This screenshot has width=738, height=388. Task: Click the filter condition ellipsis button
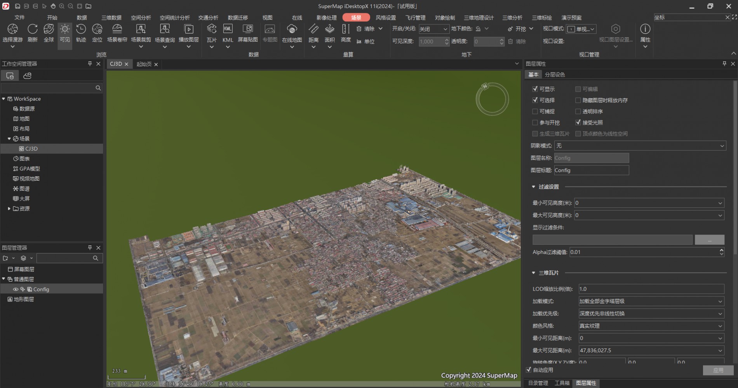709,240
